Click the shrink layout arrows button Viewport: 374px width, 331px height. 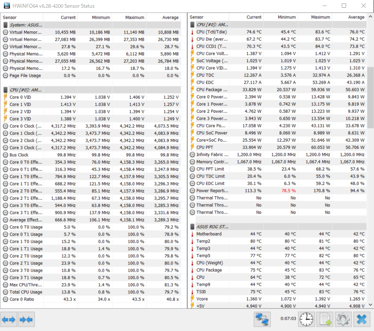click(x=26, y=319)
